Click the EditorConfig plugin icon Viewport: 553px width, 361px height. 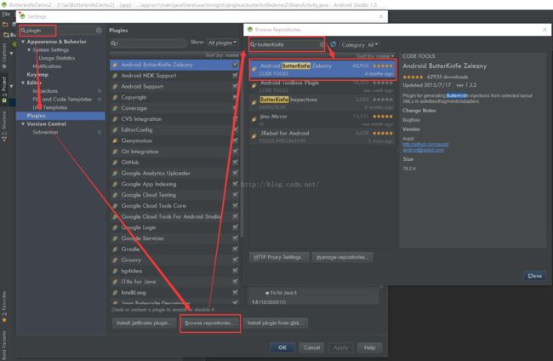click(115, 130)
